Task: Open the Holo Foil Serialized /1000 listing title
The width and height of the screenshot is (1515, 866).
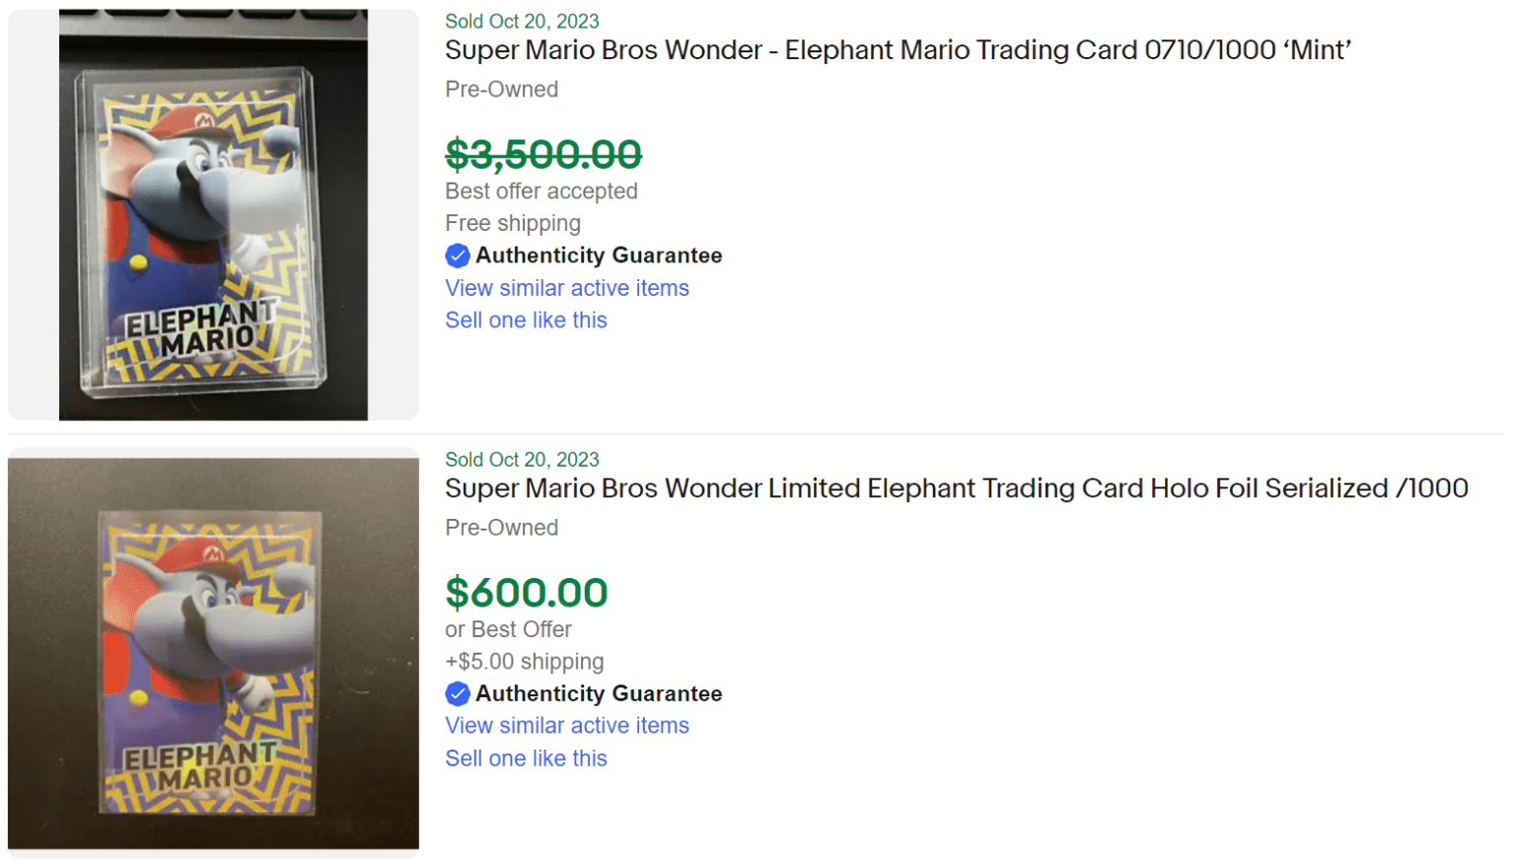Action: (955, 488)
